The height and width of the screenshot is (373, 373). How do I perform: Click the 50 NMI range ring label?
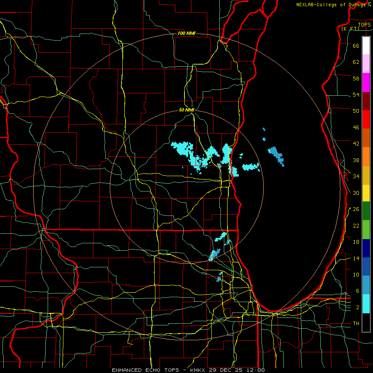(x=186, y=110)
